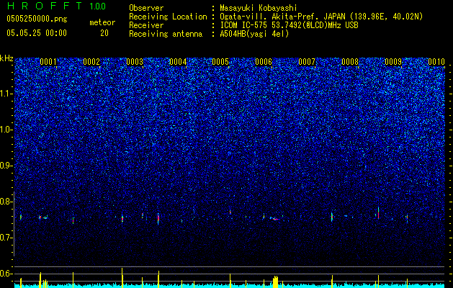Click the 0.6 kHz axis label

click(x=6, y=274)
